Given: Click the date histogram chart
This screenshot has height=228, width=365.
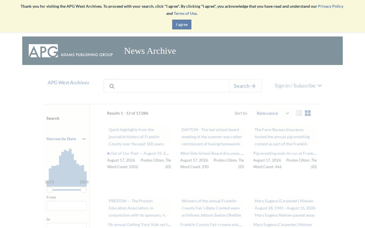Looking at the screenshot, I should (66, 168).
